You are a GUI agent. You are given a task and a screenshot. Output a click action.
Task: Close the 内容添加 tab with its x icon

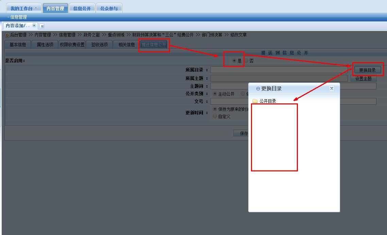coord(34,25)
